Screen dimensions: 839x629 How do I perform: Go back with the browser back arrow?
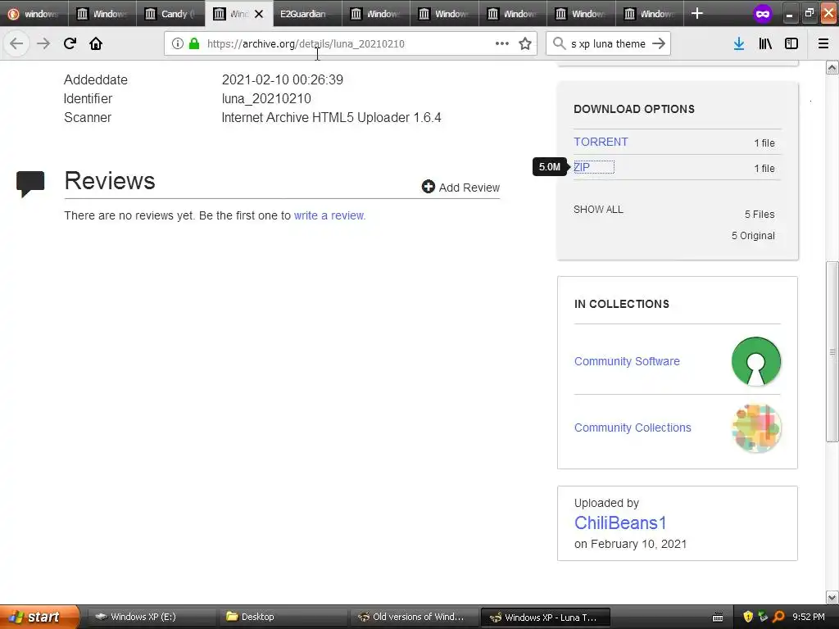(16, 43)
